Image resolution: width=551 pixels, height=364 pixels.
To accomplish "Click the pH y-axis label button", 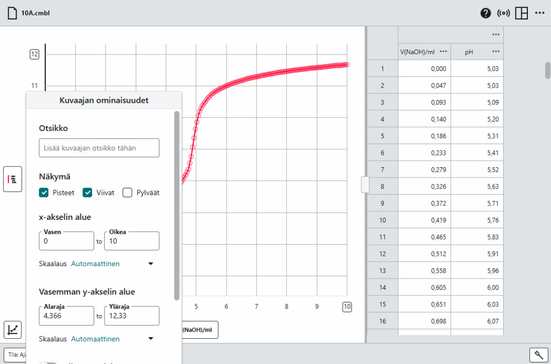I will [x=13, y=179].
